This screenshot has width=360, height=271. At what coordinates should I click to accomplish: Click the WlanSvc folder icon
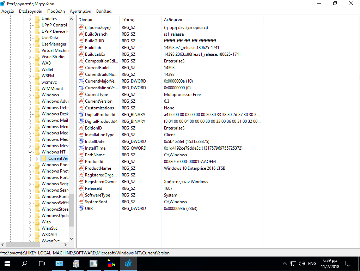point(37,228)
